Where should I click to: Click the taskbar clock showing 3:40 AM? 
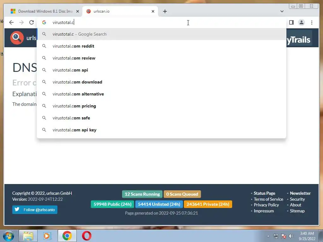pyautogui.click(x=307, y=236)
